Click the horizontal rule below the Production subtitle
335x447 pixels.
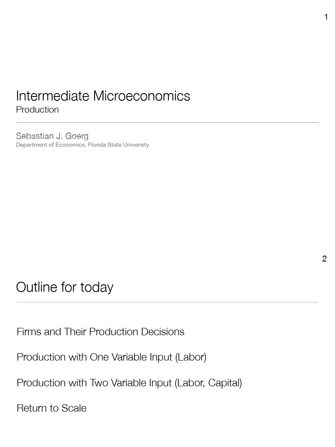tap(167, 123)
